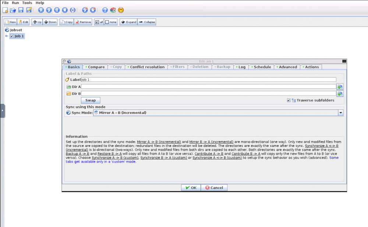
Task: Click the Copy job button
Action: point(67,22)
